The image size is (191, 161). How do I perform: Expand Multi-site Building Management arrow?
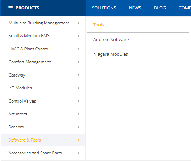coord(78,23)
